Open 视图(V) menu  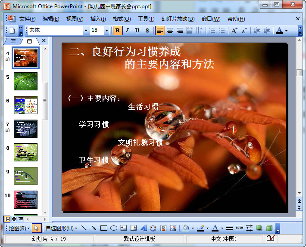click(x=75, y=19)
